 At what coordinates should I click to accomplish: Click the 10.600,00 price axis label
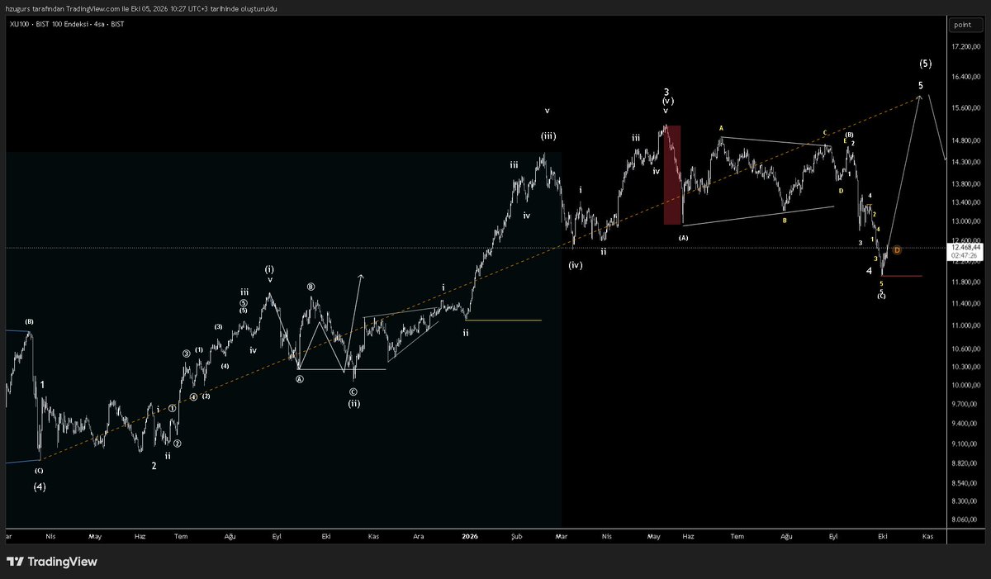point(965,349)
